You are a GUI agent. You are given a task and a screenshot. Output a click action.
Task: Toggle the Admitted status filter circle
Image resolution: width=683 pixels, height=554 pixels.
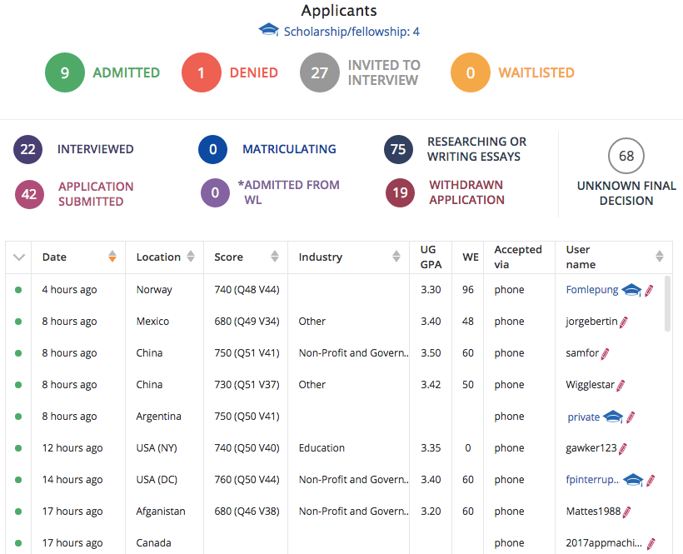[65, 72]
